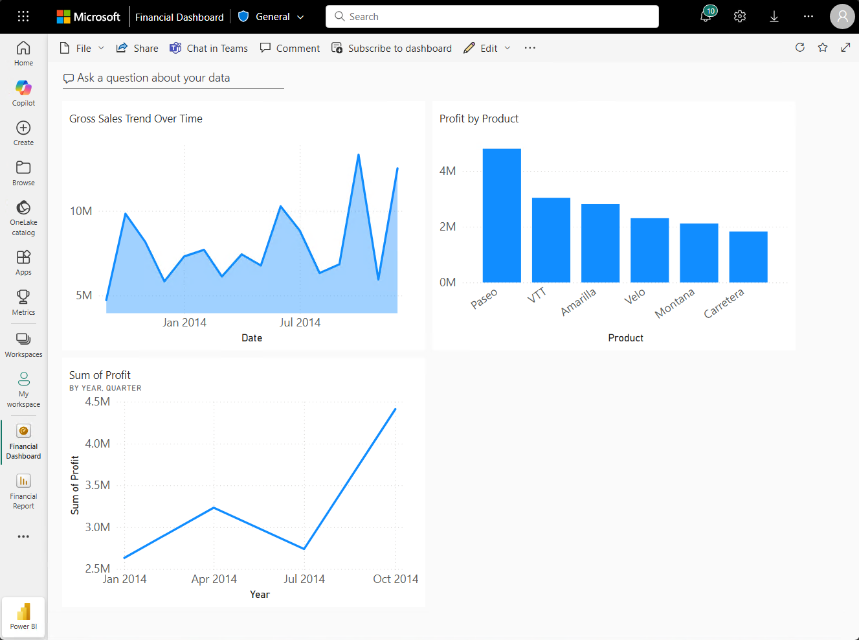This screenshot has height=640, width=859.
Task: Click the Power BI logo at bottom left
Action: [23, 616]
